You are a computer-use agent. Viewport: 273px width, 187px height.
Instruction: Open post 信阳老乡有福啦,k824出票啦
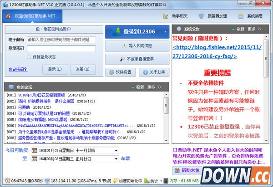[43, 120]
